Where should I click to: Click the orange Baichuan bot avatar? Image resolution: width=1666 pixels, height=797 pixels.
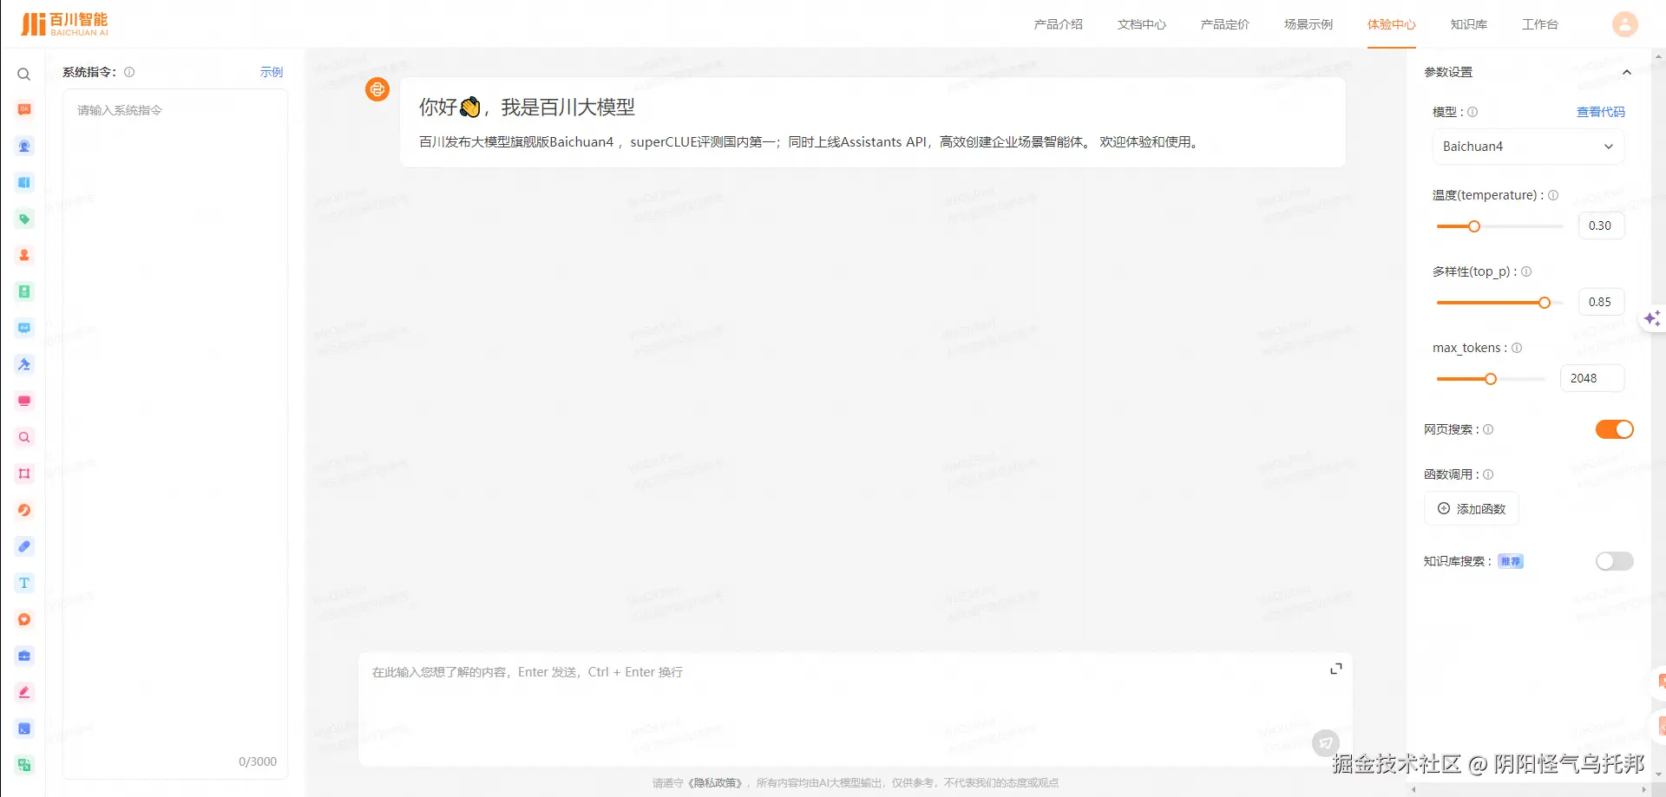click(377, 89)
